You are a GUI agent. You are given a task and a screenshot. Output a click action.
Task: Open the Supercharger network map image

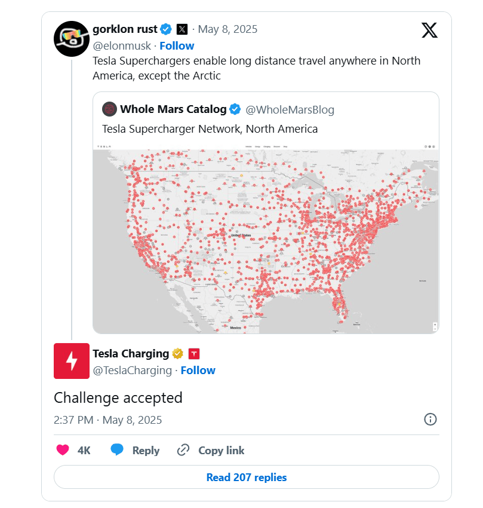[x=266, y=238]
